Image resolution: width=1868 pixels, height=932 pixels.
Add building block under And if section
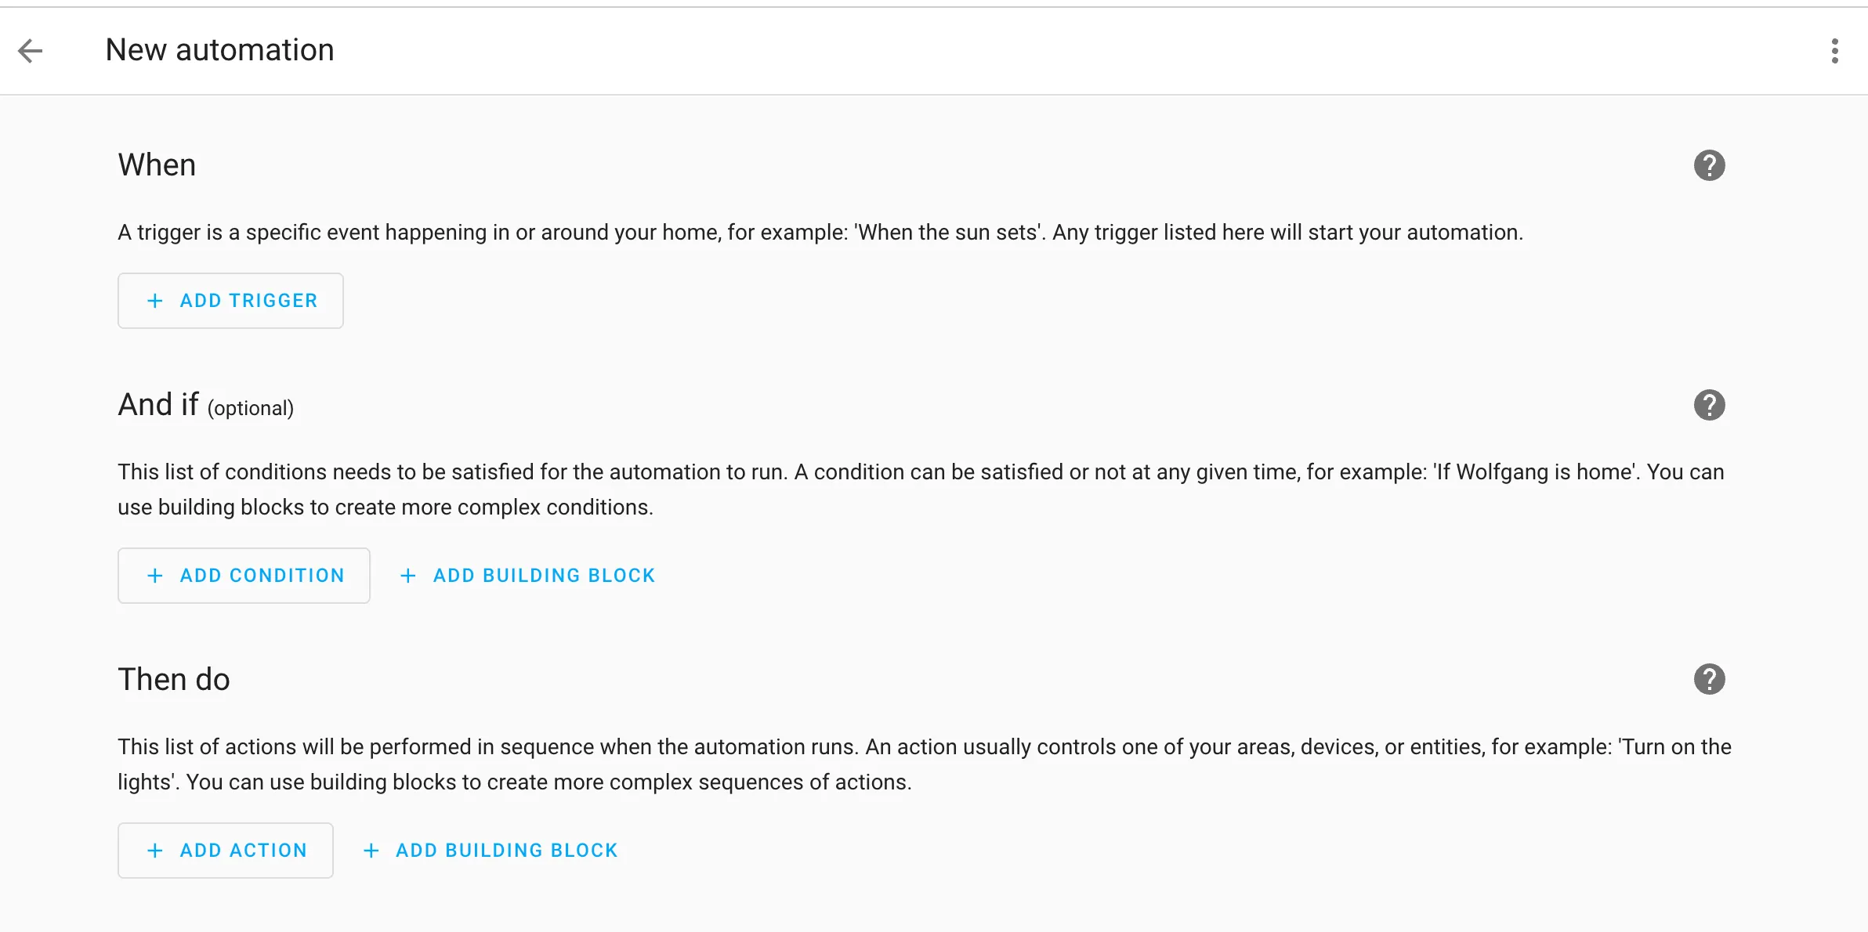[527, 576]
